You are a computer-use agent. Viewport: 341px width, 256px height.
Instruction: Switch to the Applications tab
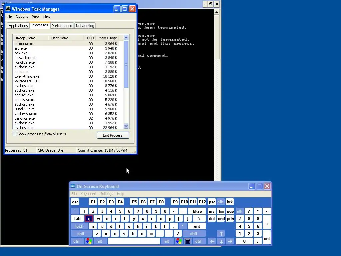(18, 26)
